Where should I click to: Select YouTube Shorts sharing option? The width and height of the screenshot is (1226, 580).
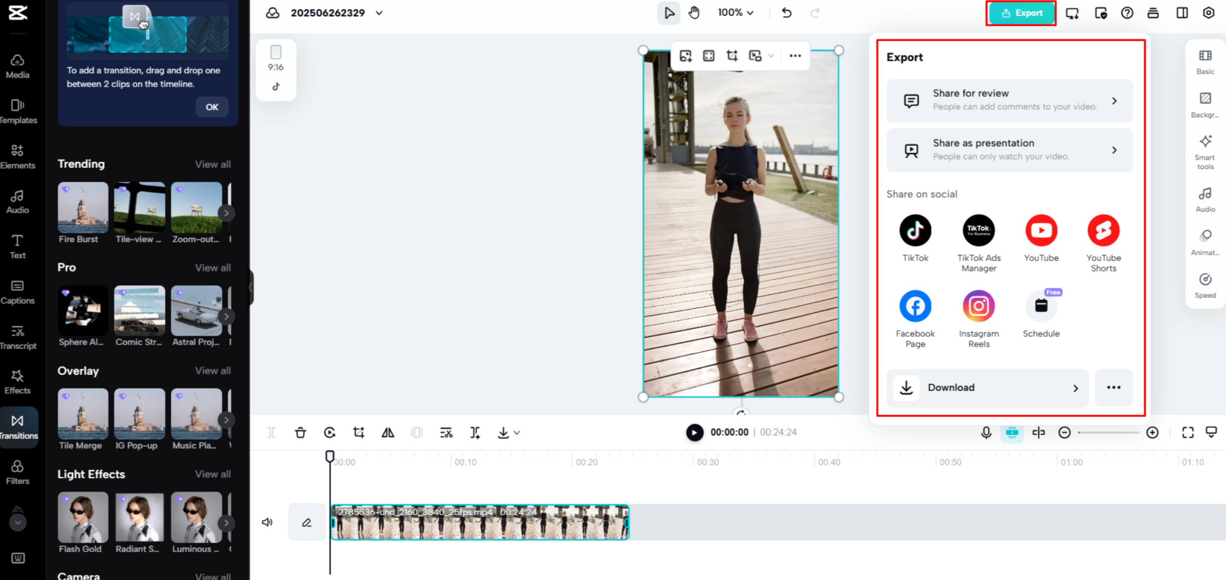1103,231
